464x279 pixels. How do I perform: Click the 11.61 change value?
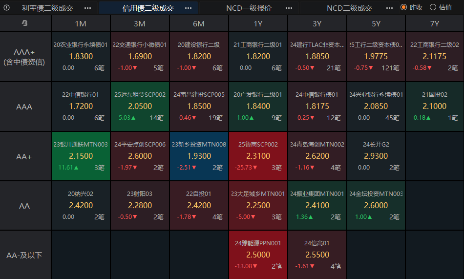pyautogui.click(x=68, y=168)
